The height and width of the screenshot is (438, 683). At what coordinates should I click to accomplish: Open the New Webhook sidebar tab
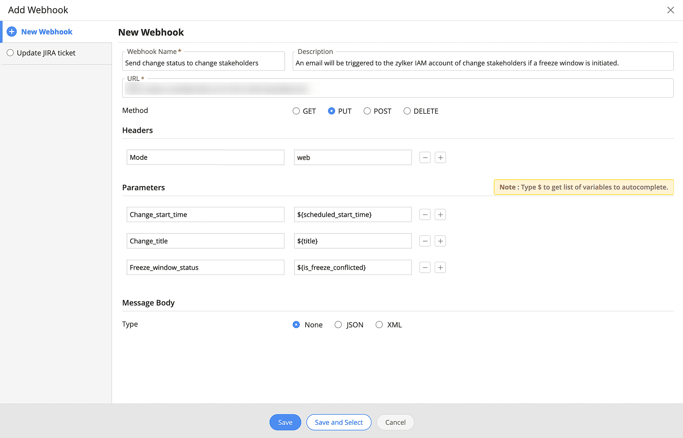[47, 32]
